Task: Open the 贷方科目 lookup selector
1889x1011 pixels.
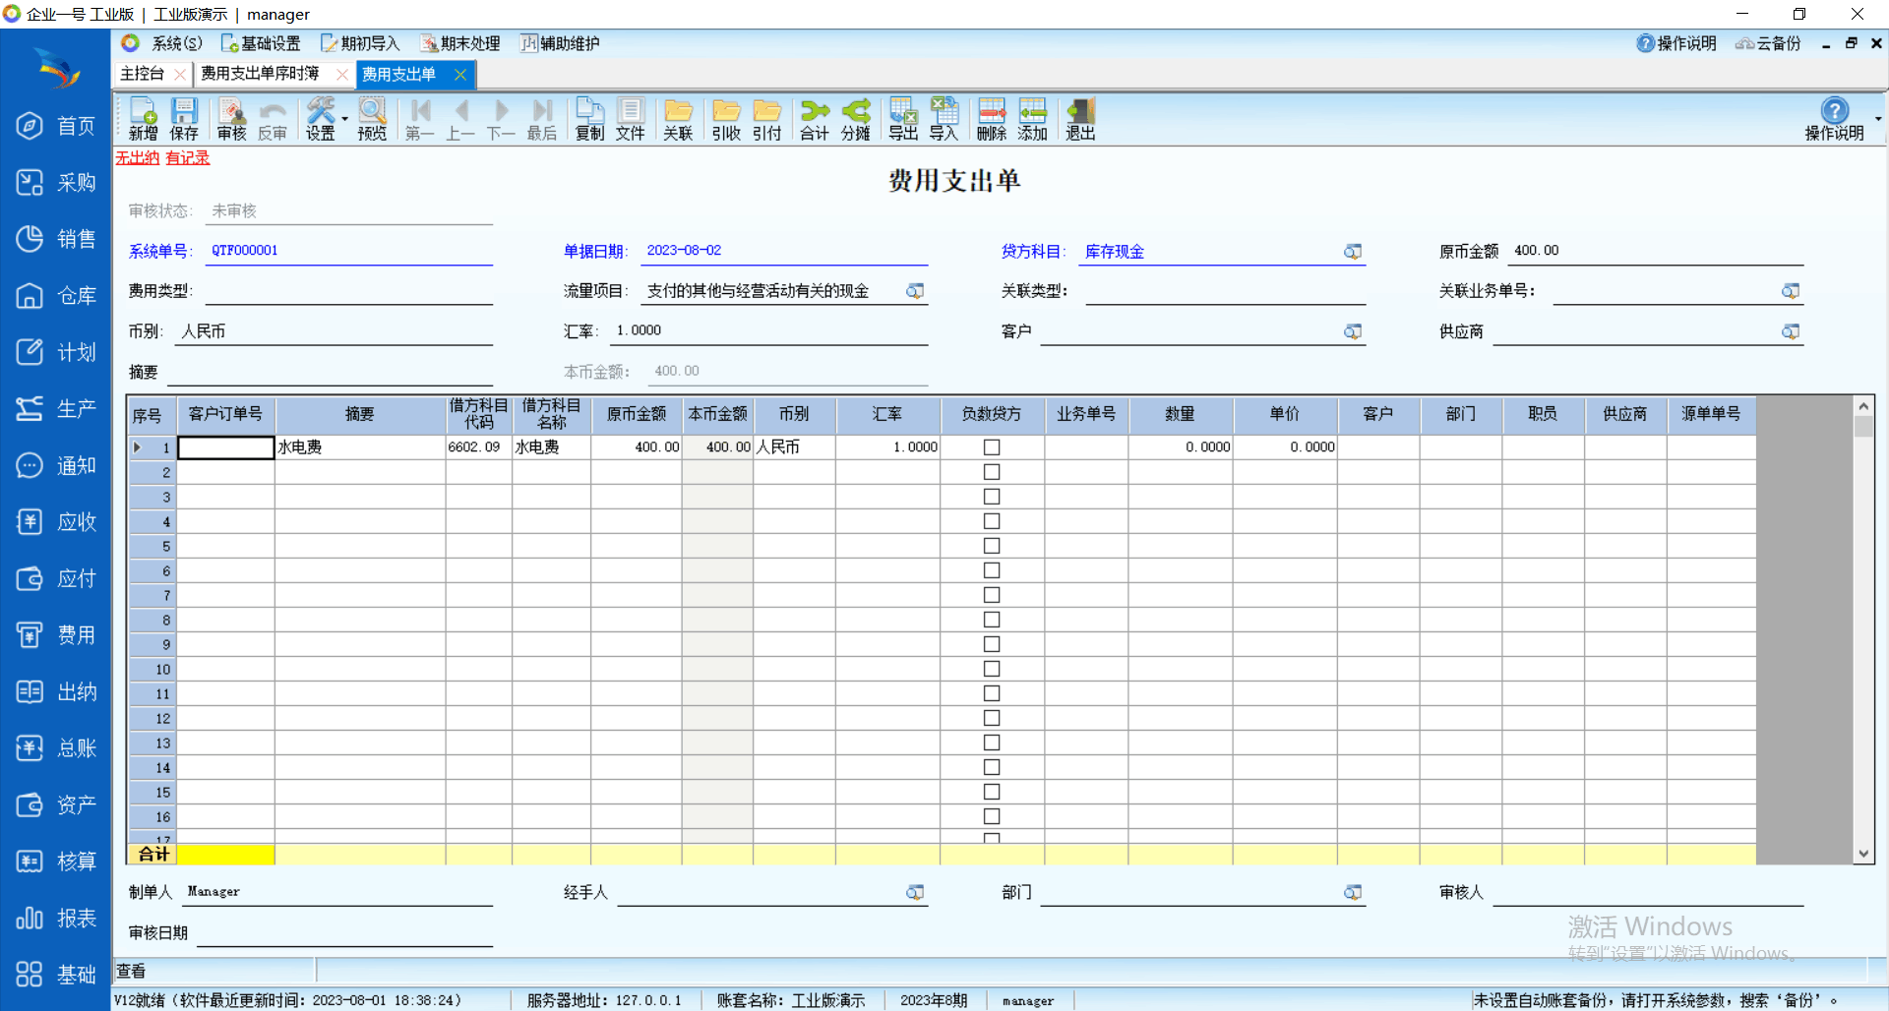Action: click(x=1353, y=252)
